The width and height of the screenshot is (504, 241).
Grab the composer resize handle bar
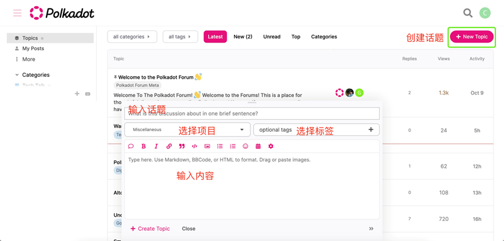click(252, 102)
